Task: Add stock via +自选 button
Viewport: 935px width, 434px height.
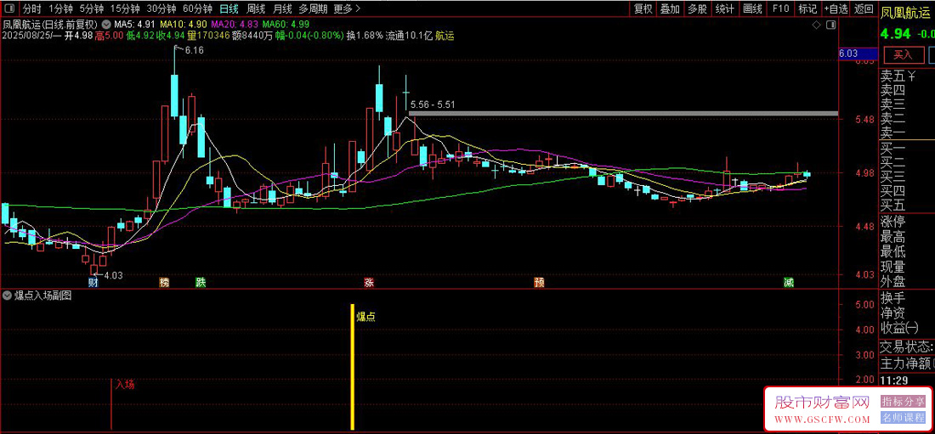Action: tap(836, 9)
